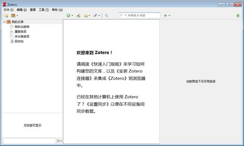Viewport: 244px width, 146px height.
Task: Open the tag selector colored grid menu
Action: pyautogui.click(x=59, y=141)
